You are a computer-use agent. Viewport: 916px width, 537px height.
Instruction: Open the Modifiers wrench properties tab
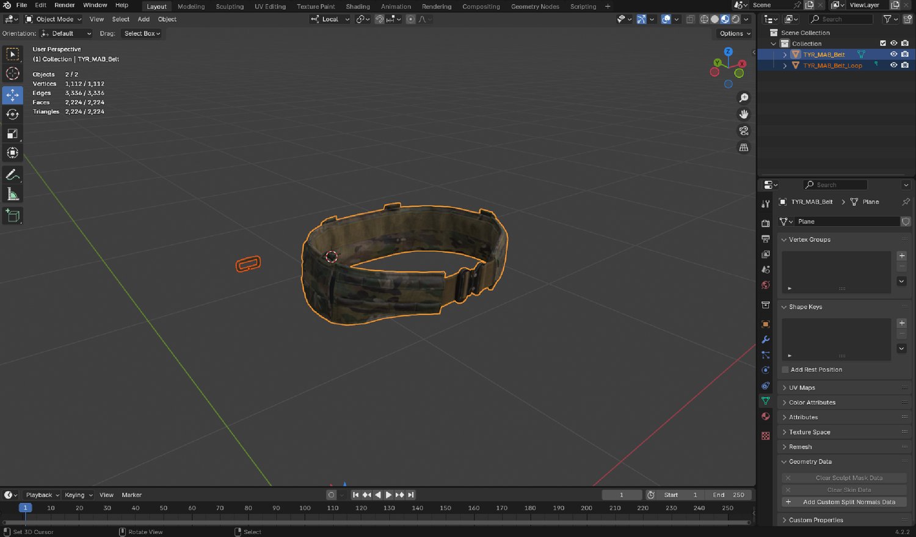point(765,340)
